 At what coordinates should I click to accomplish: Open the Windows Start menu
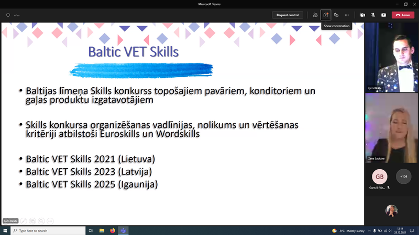pos(5,231)
